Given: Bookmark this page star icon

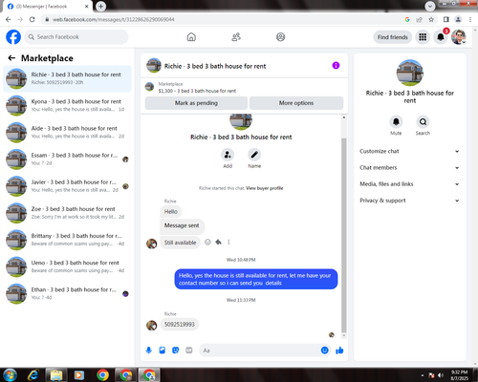Looking at the screenshot, I should [431, 19].
